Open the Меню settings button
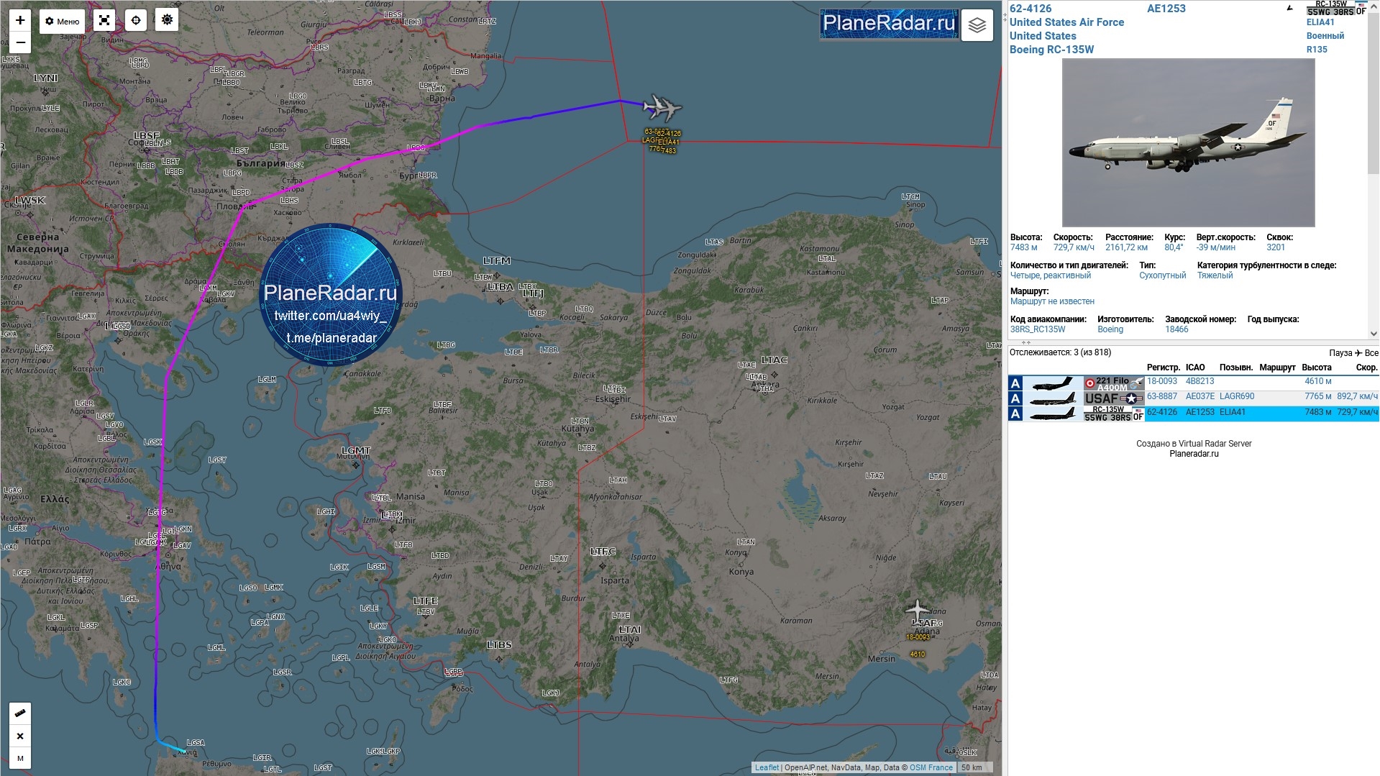 [x=62, y=21]
